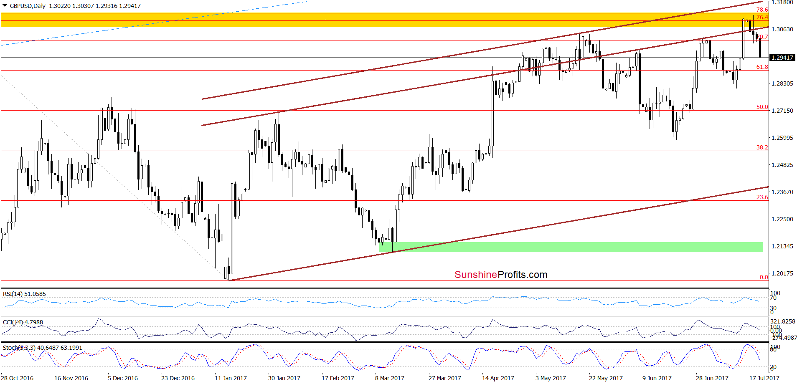Select the 61.8 Fibonacci level label
797x384 pixels.
pos(762,67)
